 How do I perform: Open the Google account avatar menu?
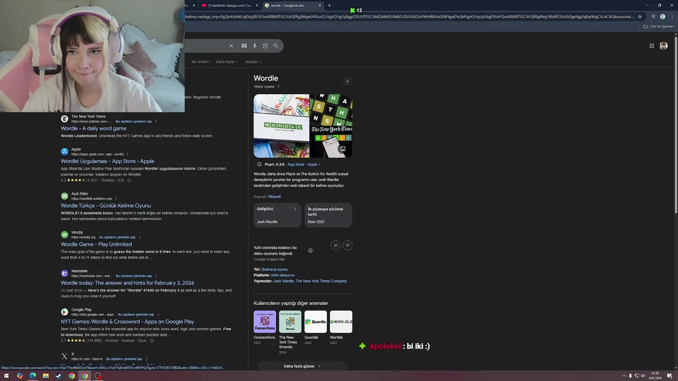pyautogui.click(x=664, y=46)
